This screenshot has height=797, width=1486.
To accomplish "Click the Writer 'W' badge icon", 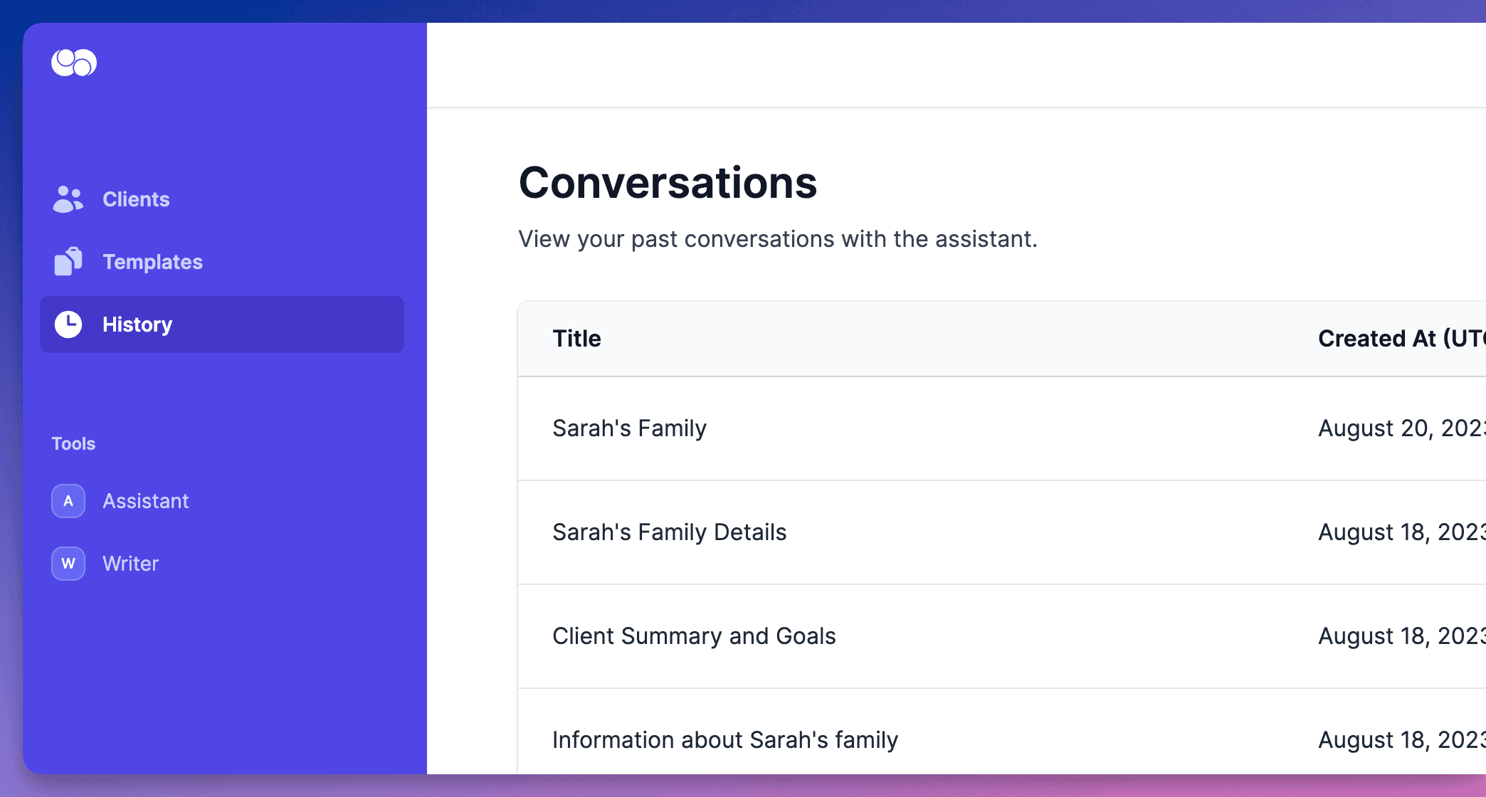I will 68,564.
